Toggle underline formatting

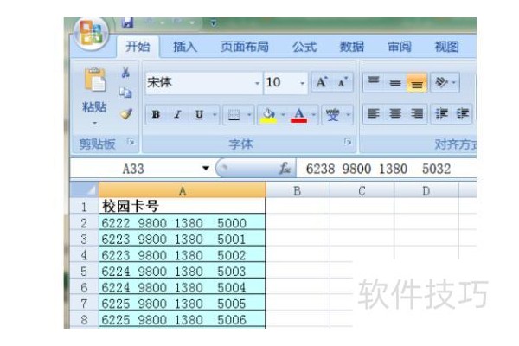[199, 114]
